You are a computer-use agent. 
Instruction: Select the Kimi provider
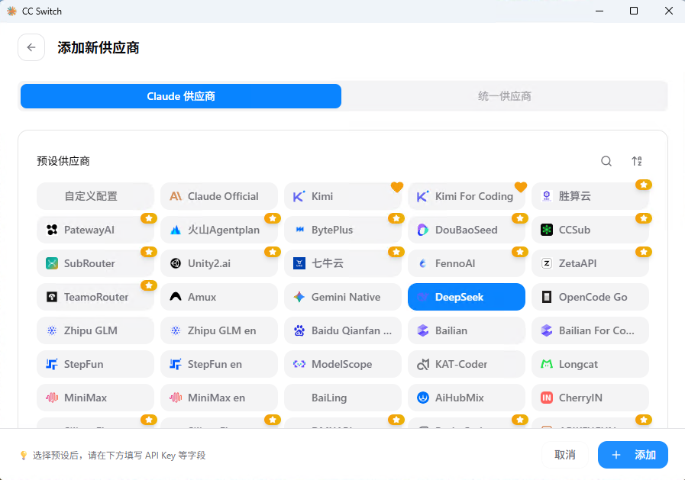(x=342, y=196)
